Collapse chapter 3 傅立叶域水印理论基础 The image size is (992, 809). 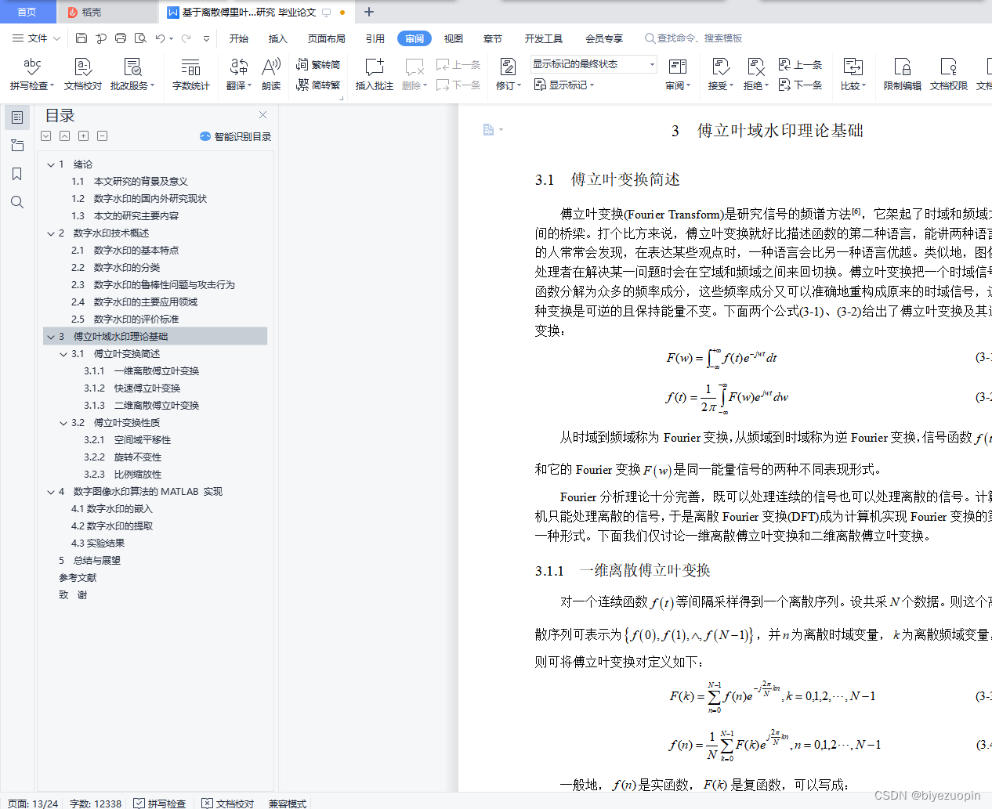tap(51, 337)
